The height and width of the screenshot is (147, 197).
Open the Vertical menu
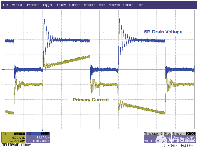17,5
